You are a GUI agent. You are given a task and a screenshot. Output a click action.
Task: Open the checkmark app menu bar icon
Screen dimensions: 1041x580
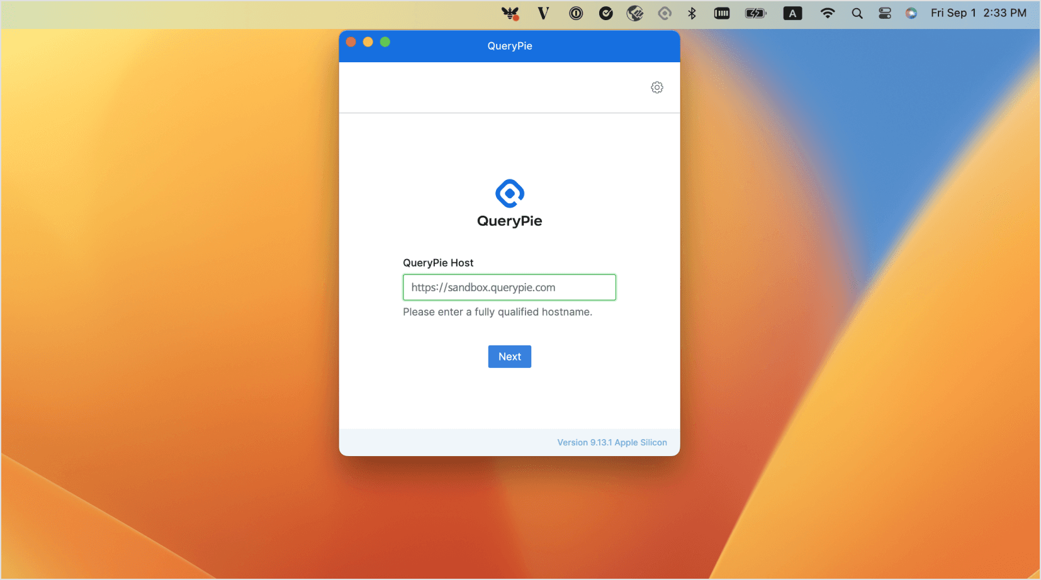tap(606, 13)
